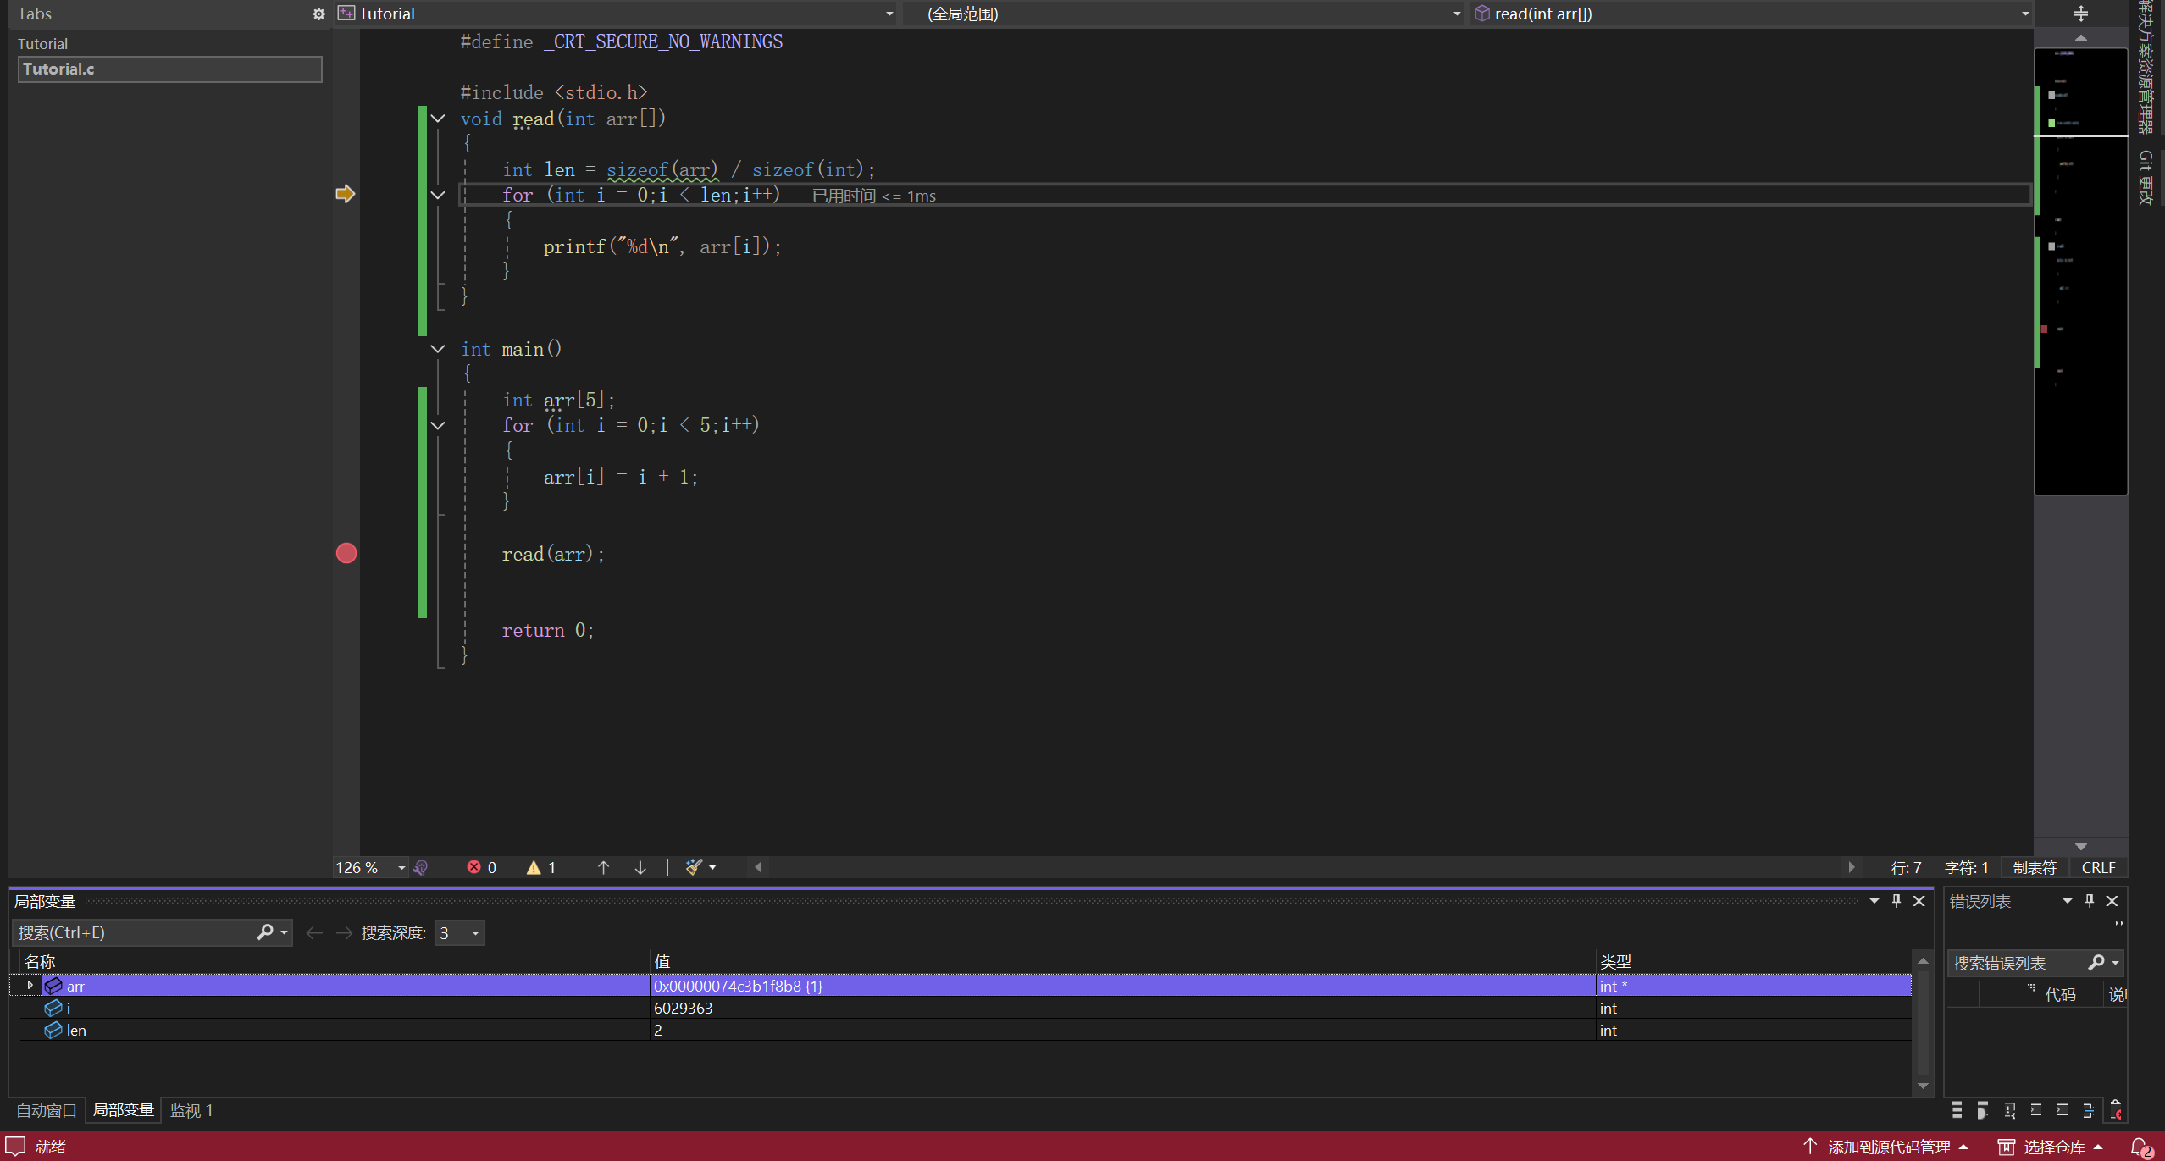Show hidden error list toolbar overflow

[2118, 923]
